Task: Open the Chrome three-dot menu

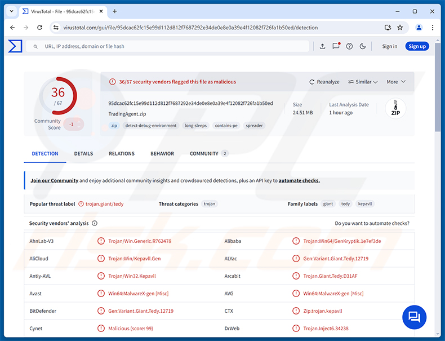Action: [433, 28]
